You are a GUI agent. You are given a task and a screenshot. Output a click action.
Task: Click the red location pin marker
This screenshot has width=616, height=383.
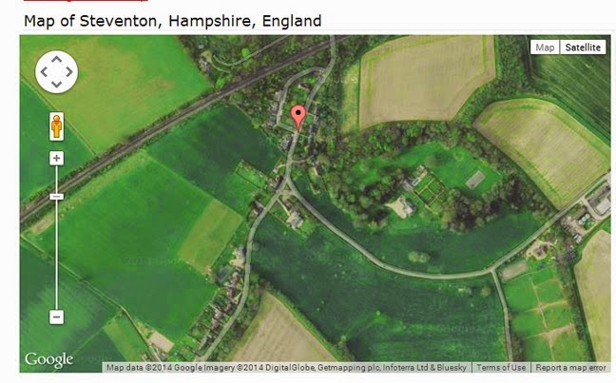298,118
